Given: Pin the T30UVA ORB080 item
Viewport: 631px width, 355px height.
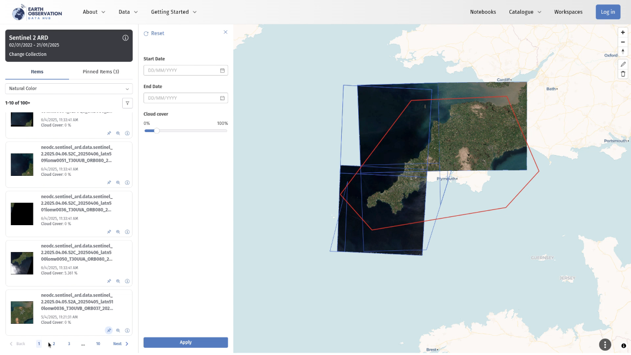Looking at the screenshot, I should 109,232.
